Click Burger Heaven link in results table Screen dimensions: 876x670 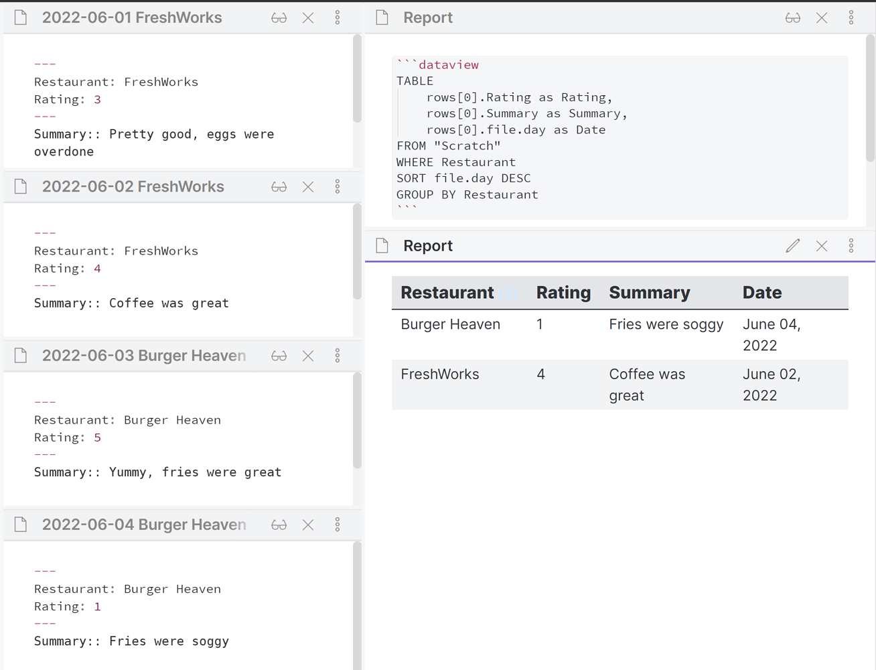click(x=450, y=324)
